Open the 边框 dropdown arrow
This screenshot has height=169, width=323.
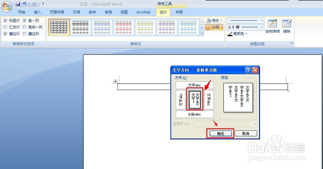click(x=222, y=27)
